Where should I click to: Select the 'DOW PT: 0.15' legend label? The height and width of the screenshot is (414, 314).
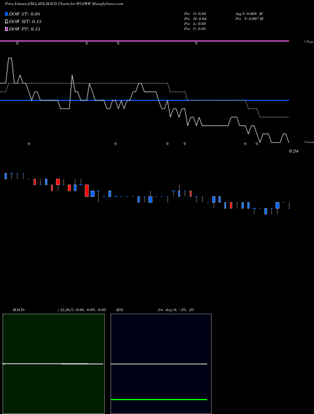point(24,29)
